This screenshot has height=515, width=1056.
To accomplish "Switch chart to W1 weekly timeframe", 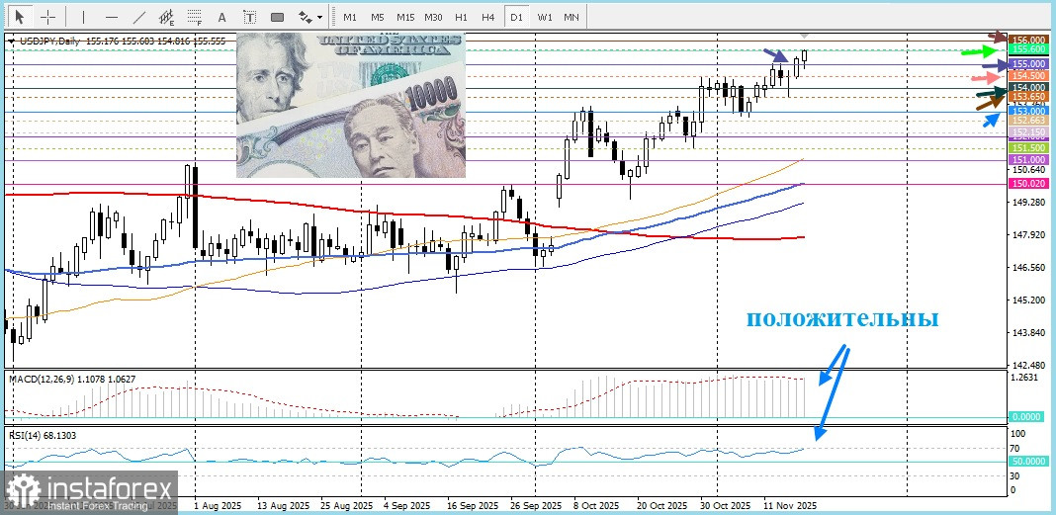I will click(x=544, y=17).
